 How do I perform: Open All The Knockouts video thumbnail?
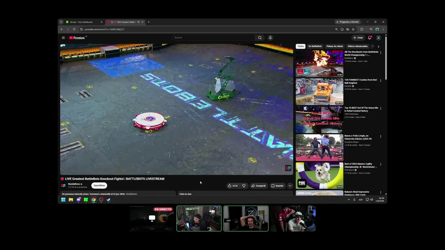(x=319, y=64)
